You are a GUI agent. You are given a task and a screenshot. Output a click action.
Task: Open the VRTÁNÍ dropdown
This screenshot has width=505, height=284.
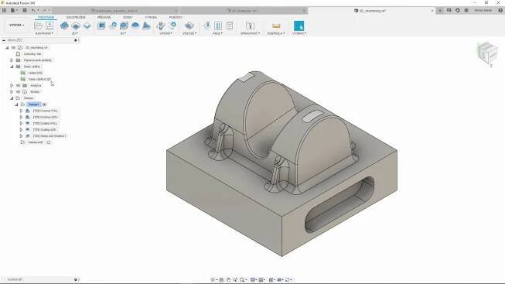coord(165,33)
